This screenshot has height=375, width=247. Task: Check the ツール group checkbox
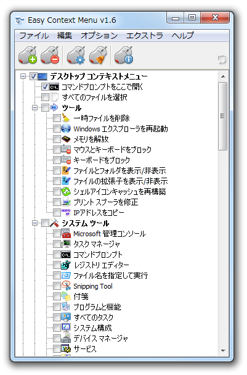45,107
